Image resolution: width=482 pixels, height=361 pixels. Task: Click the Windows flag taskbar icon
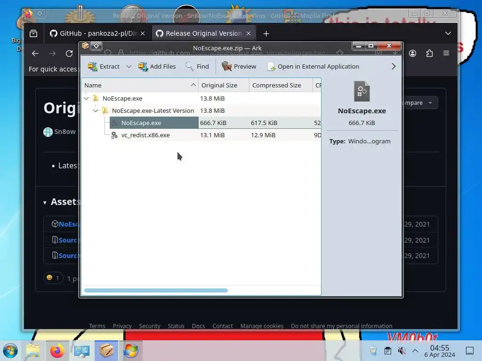pyautogui.click(x=131, y=351)
